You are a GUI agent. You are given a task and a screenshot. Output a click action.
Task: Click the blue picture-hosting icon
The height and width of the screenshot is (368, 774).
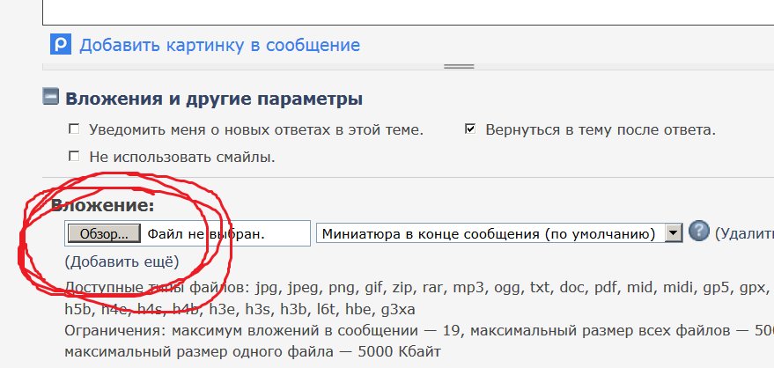click(61, 45)
